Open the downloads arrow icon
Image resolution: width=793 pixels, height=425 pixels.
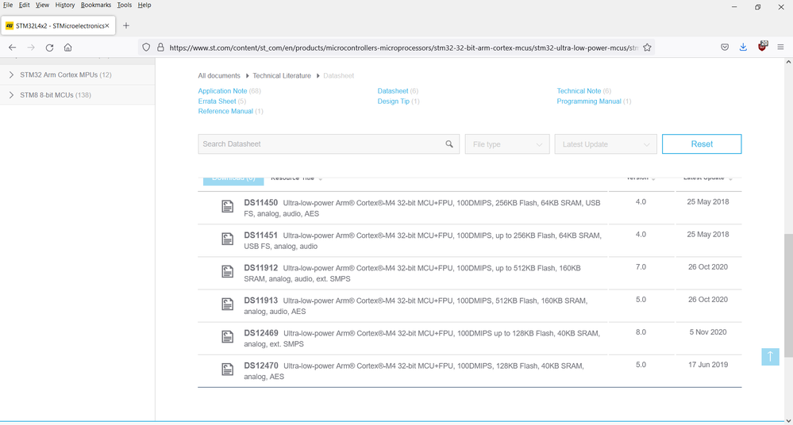[x=743, y=48]
